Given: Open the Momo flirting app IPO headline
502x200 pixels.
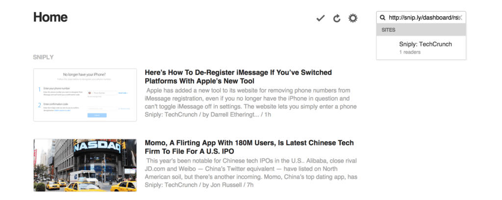Looking at the screenshot, I should 249,148.
